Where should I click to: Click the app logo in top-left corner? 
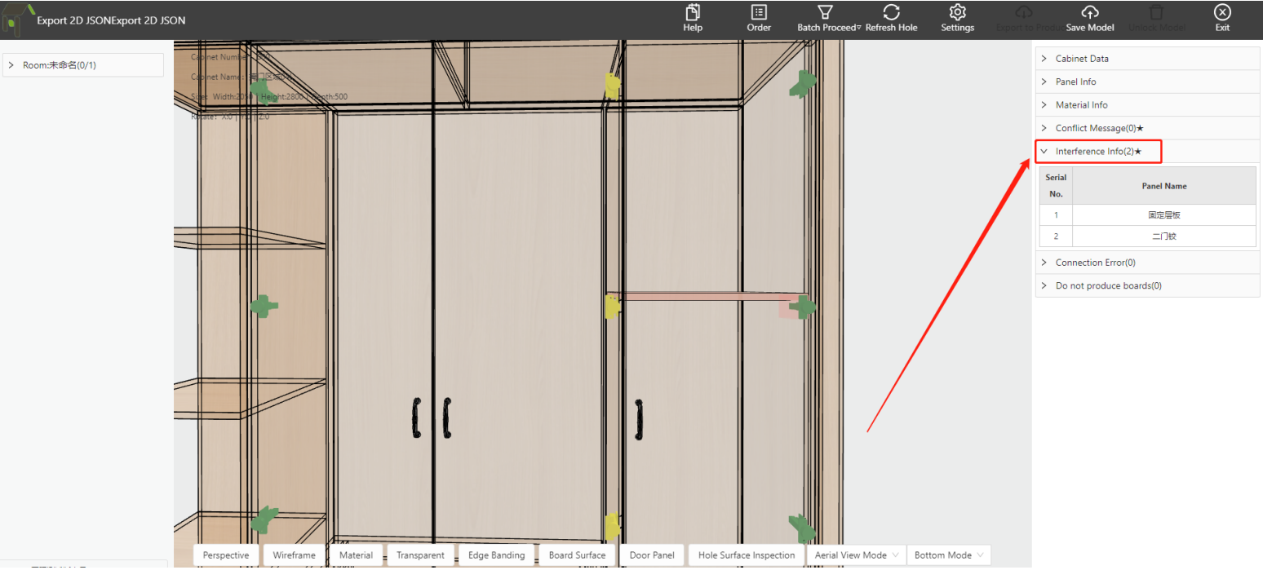click(20, 20)
